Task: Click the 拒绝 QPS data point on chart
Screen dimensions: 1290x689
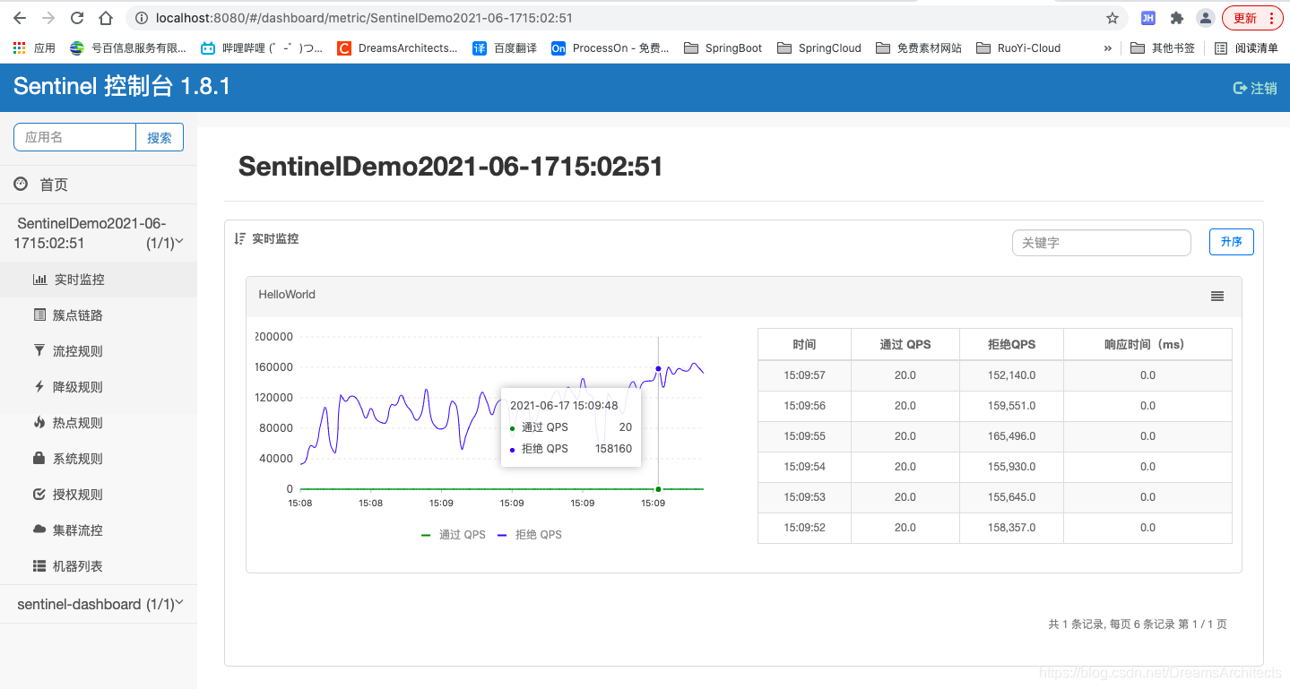Action: click(658, 368)
